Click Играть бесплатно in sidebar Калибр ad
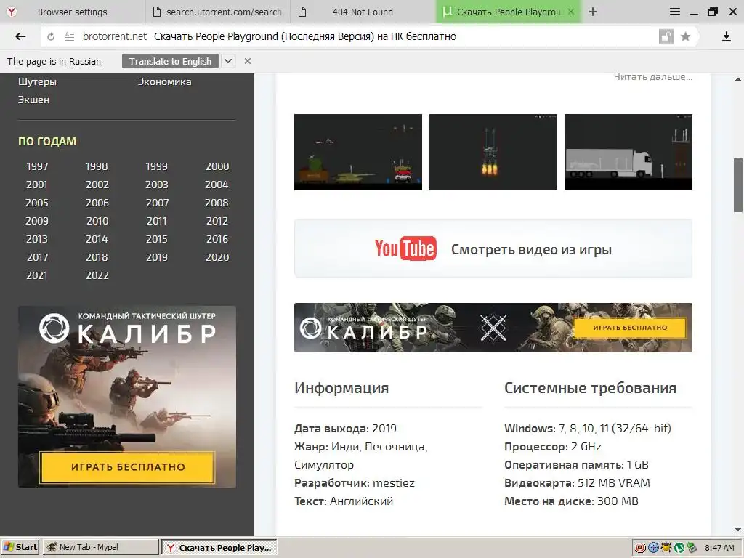The image size is (744, 558). tap(128, 467)
